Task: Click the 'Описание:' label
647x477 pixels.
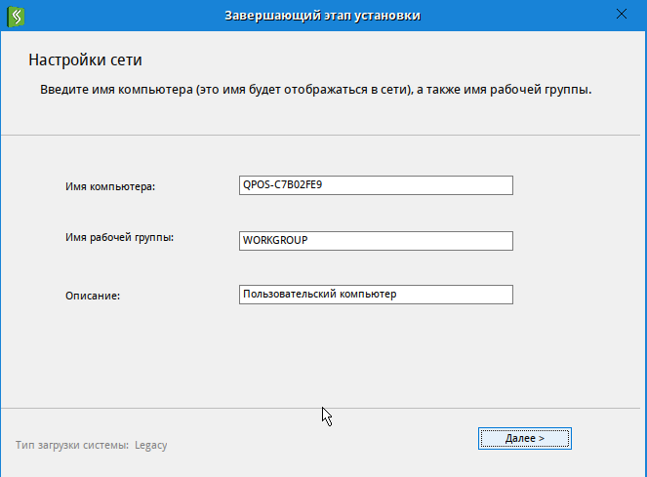Action: pos(93,295)
